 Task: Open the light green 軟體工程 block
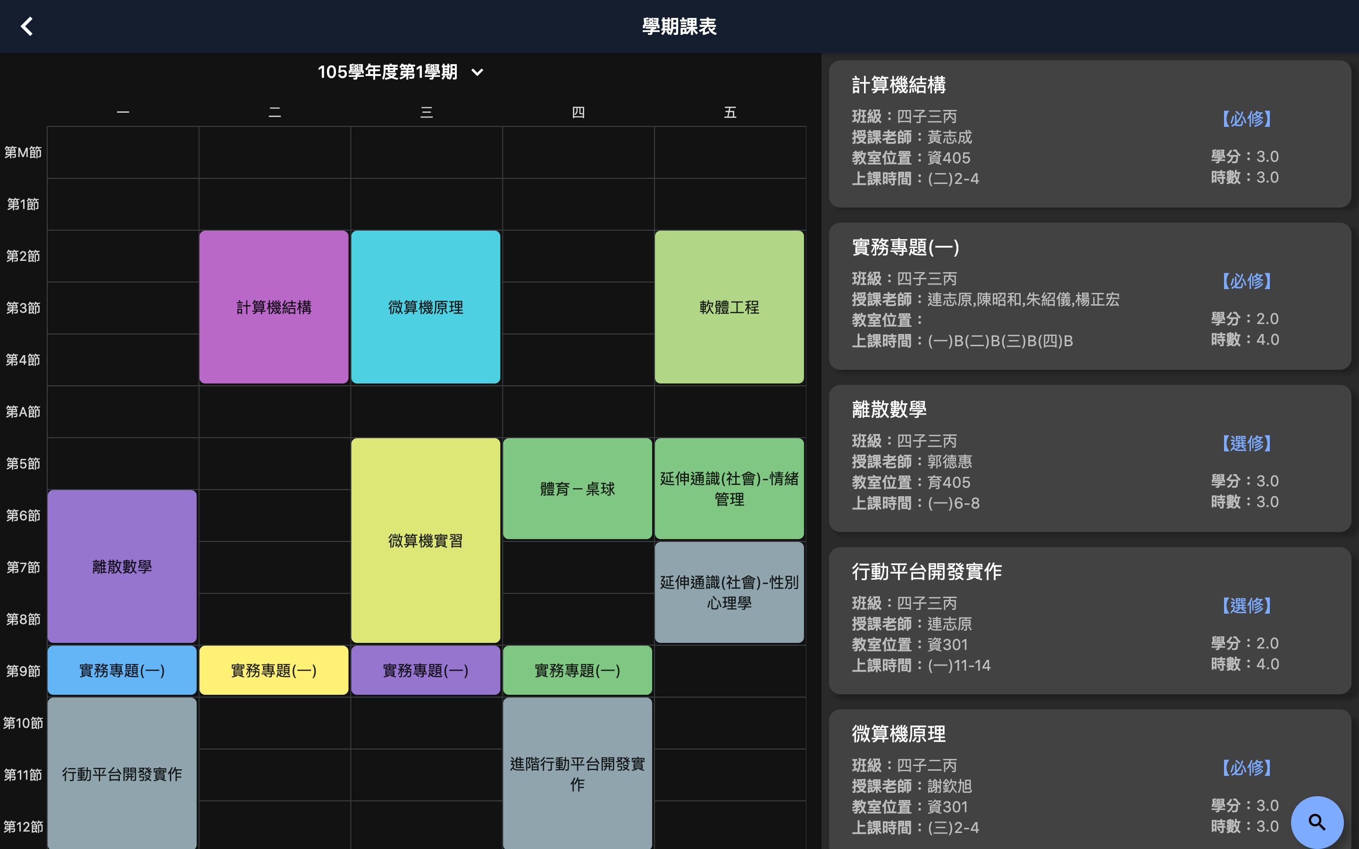[729, 307]
